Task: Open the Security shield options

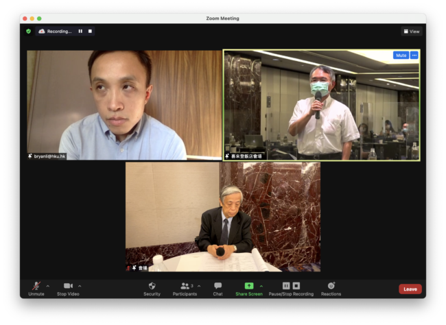Action: click(152, 286)
